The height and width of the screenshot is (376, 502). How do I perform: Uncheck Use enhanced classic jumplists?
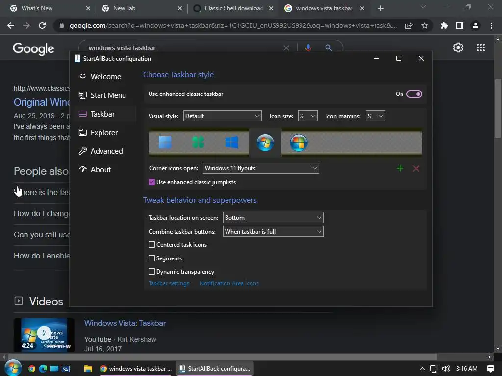tap(152, 182)
